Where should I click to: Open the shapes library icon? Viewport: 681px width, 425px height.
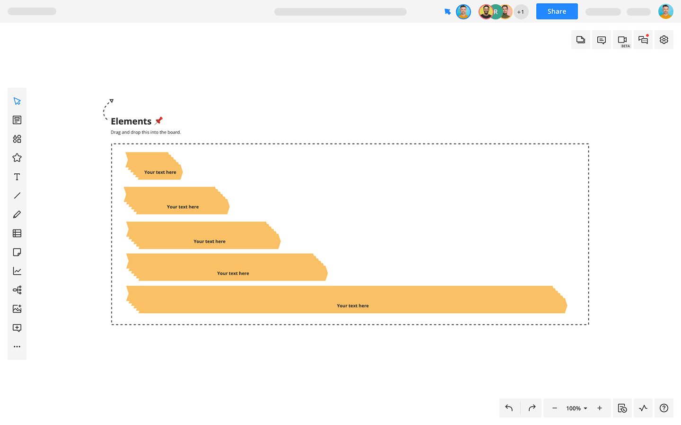[x=17, y=139]
